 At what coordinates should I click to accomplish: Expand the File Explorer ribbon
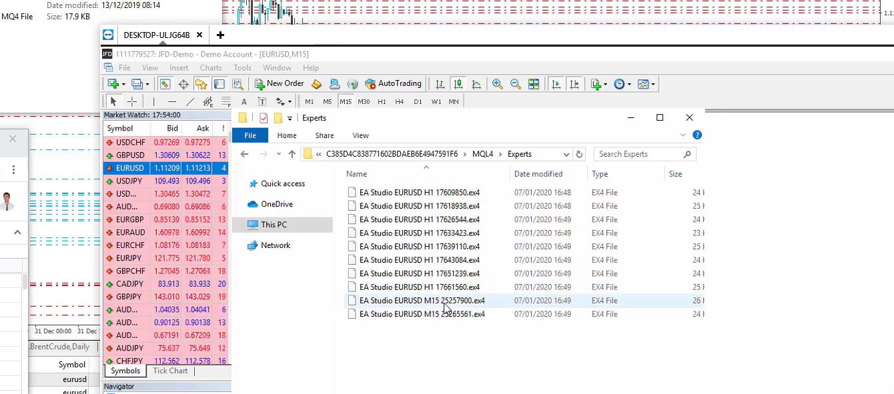click(683, 135)
